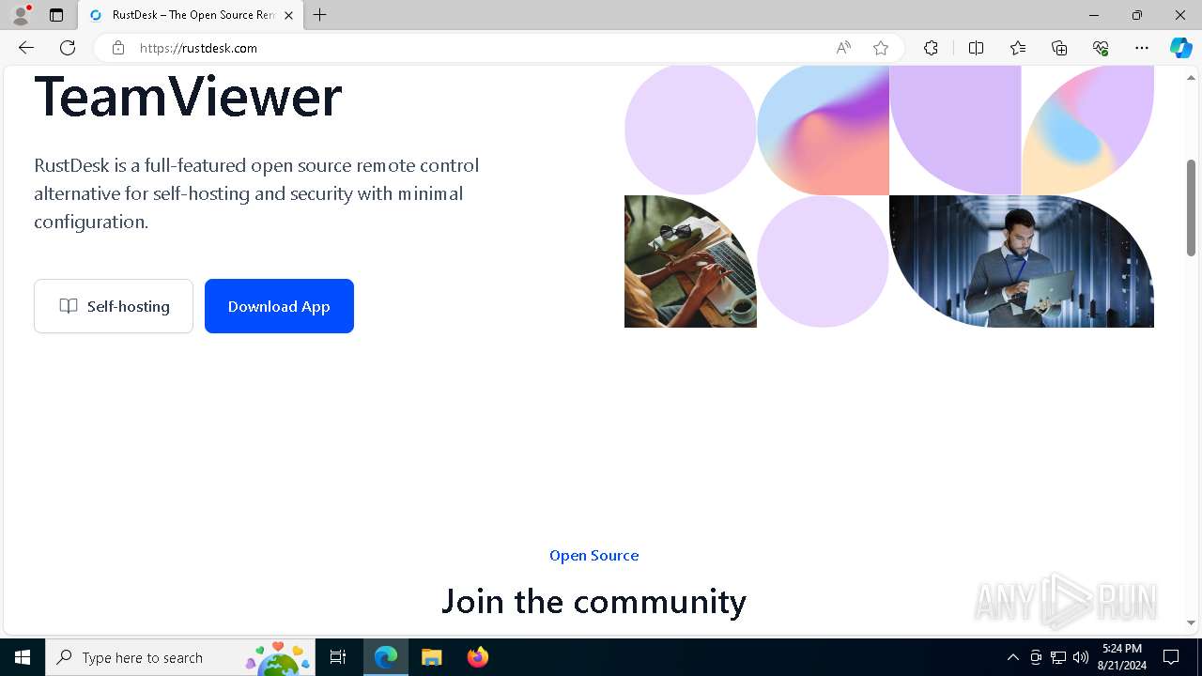Go back to the previous page
1202x676 pixels.
click(26, 48)
